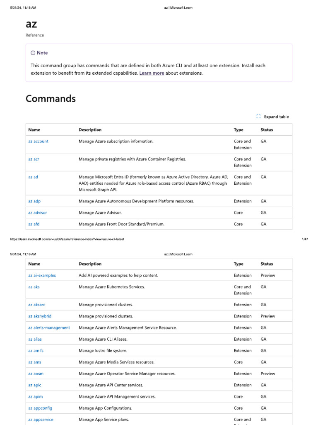This screenshot has height=425, width=318.
Task: Open the az apim command link
Action: pyautogui.click(x=36, y=396)
